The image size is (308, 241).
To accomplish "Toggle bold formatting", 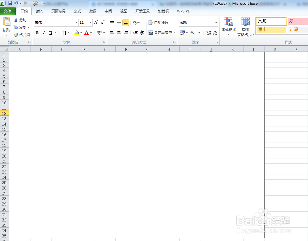I will [x=37, y=33].
